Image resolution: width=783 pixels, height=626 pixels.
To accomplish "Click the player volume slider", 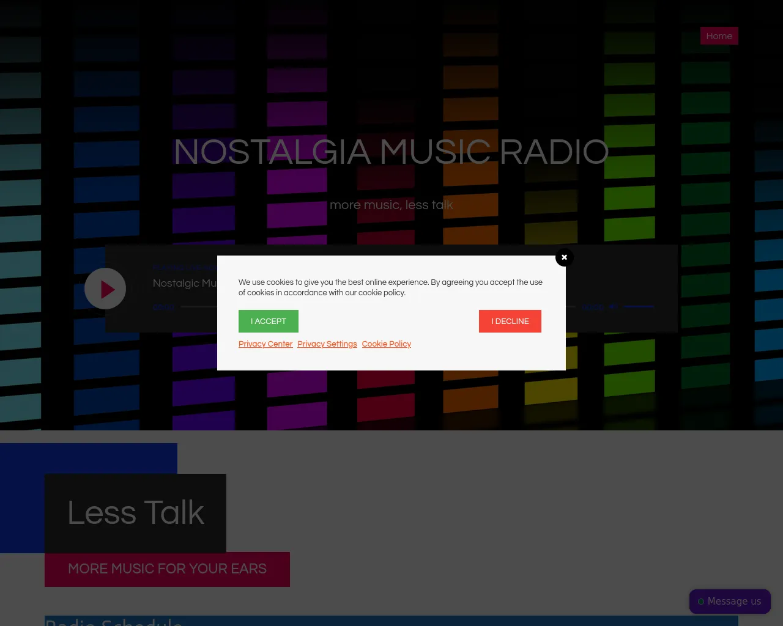I will (639, 307).
